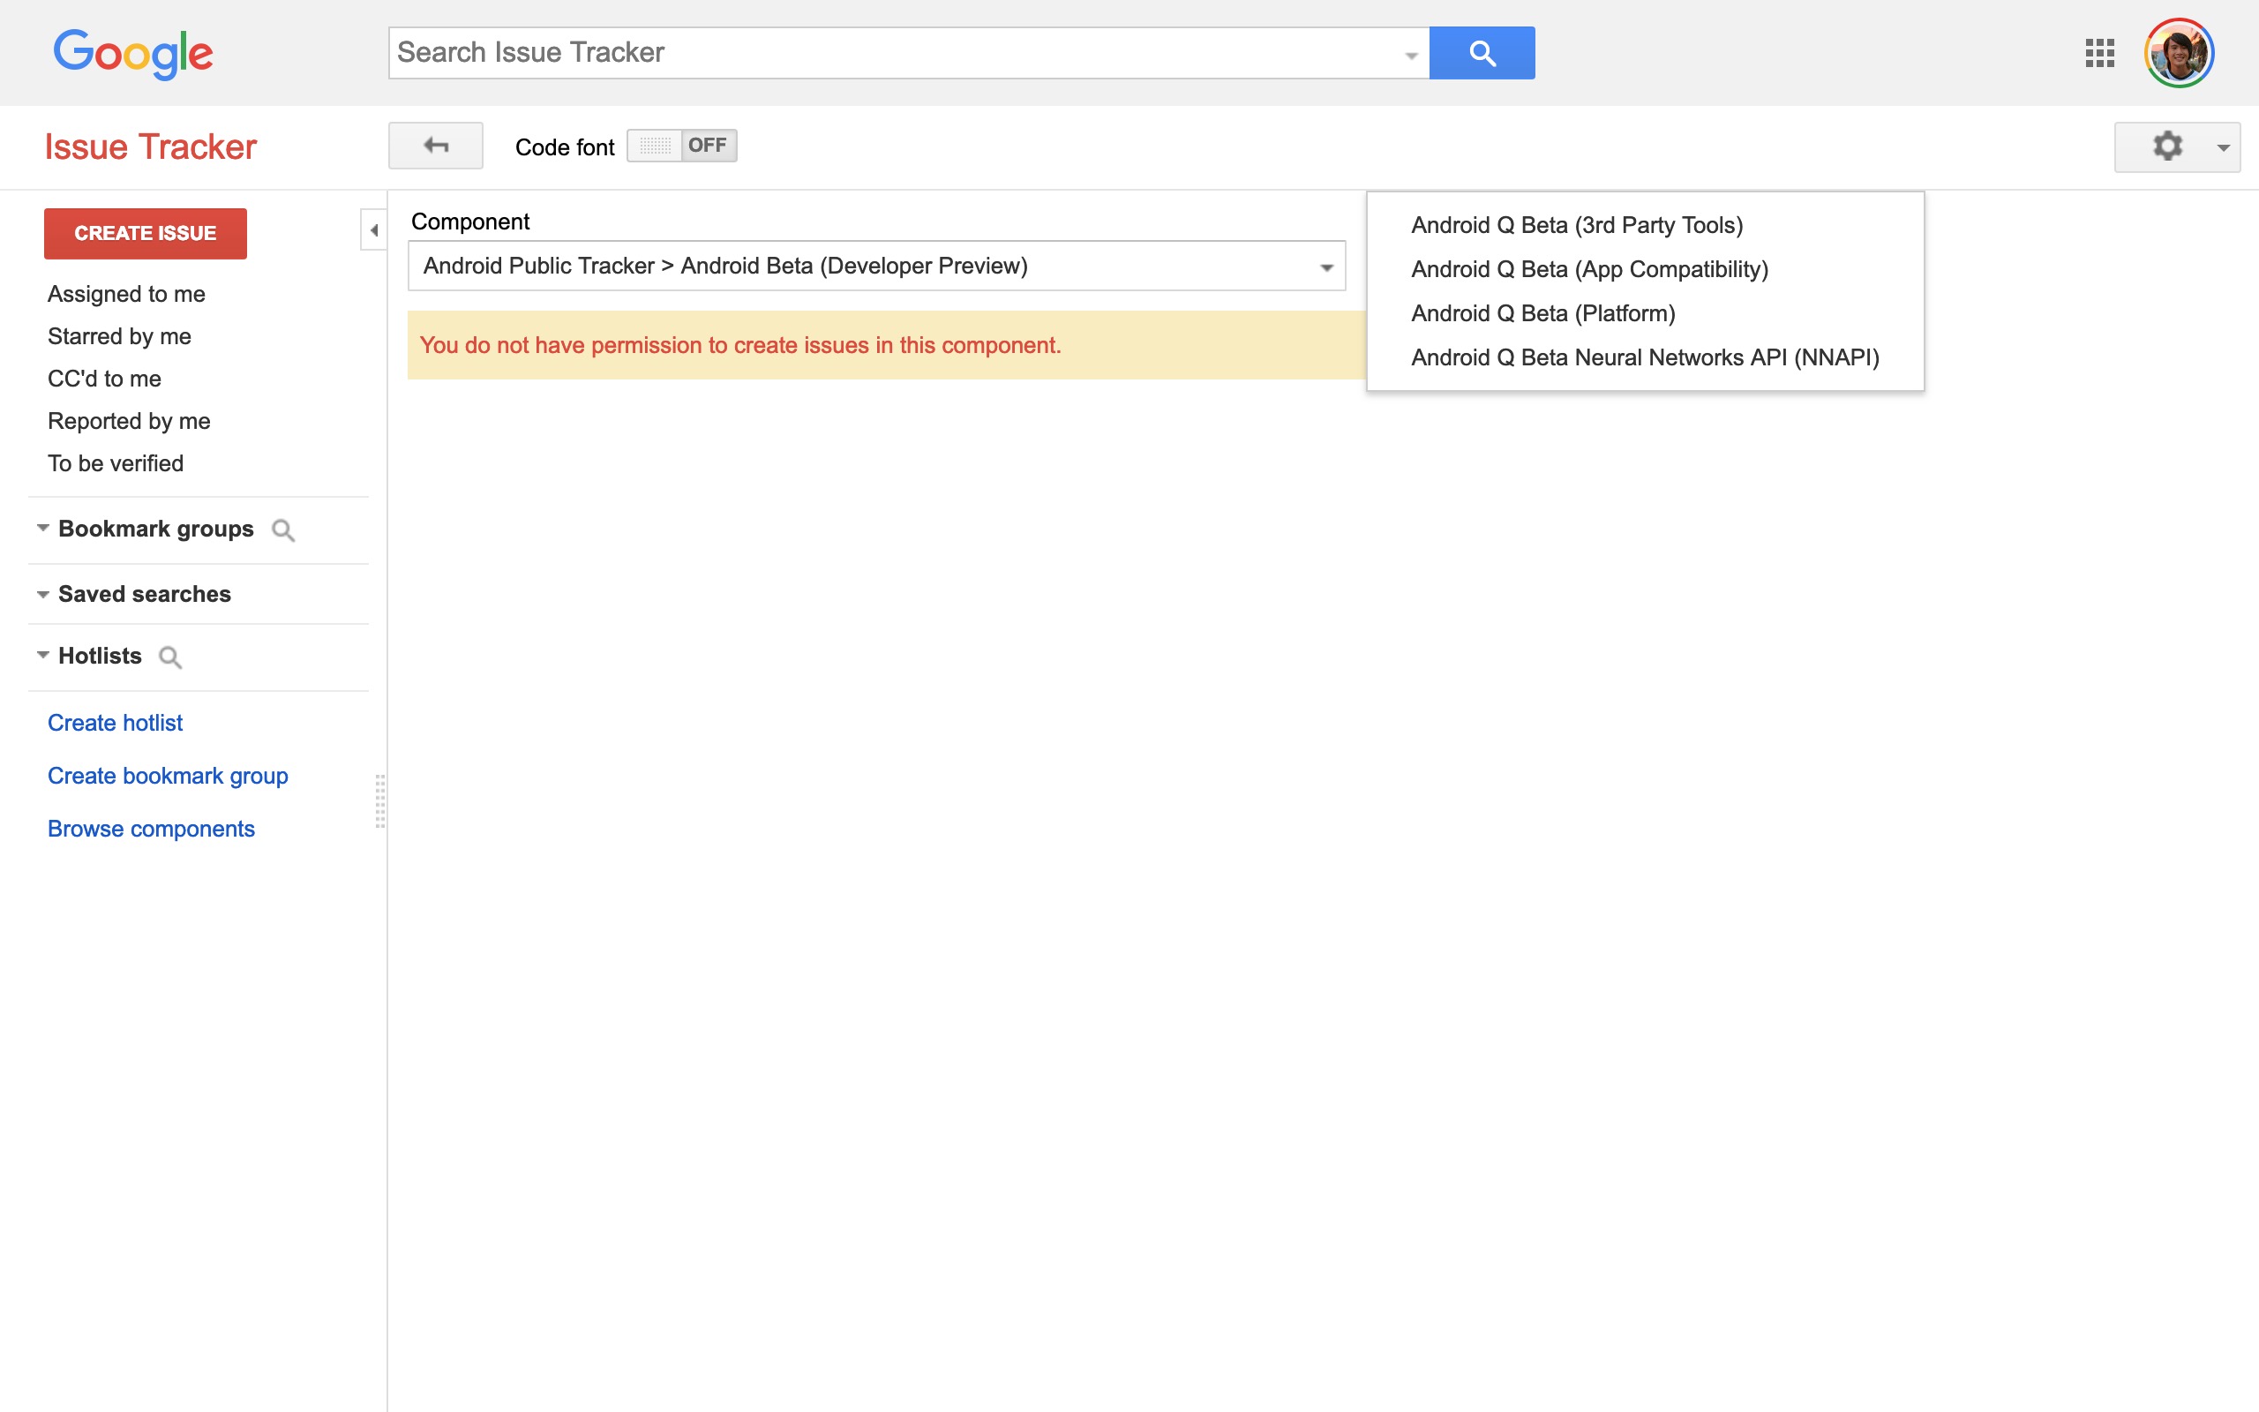Select Android Q Beta (3rd Party Tools)

pos(1577,225)
